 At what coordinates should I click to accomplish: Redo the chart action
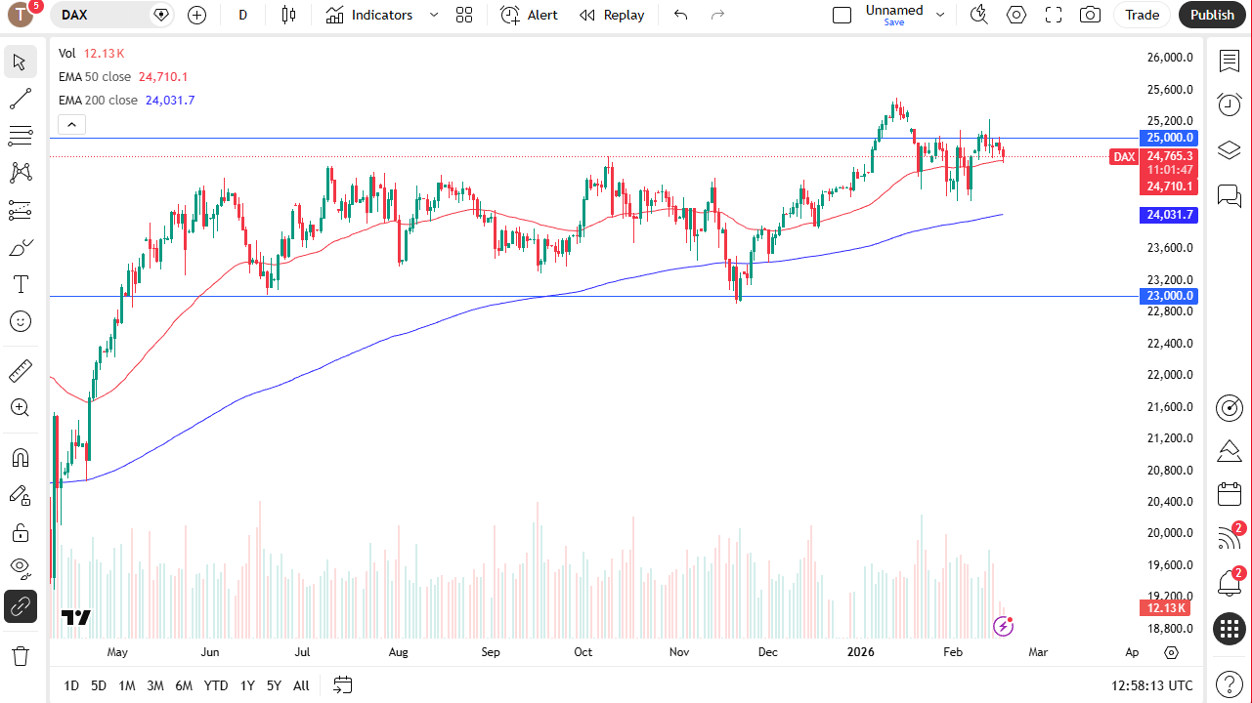tap(717, 15)
